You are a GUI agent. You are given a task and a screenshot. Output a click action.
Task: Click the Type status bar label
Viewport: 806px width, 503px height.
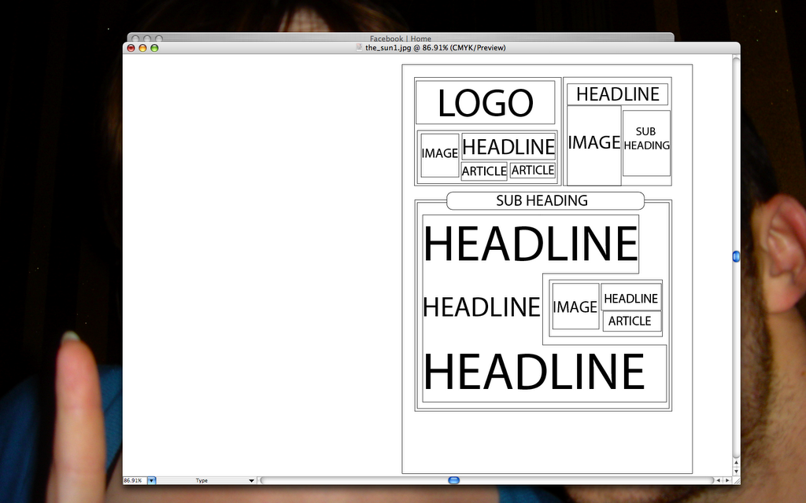201,481
